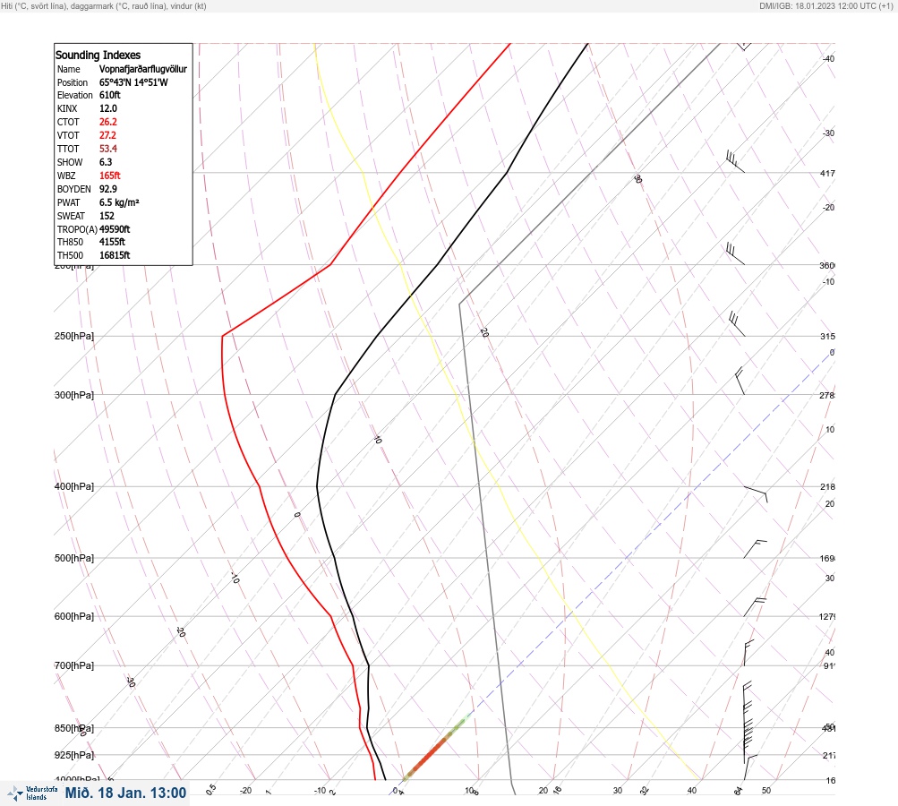Click the Vedurstofa Islands logo
This screenshot has height=806, width=898.
click(x=32, y=793)
